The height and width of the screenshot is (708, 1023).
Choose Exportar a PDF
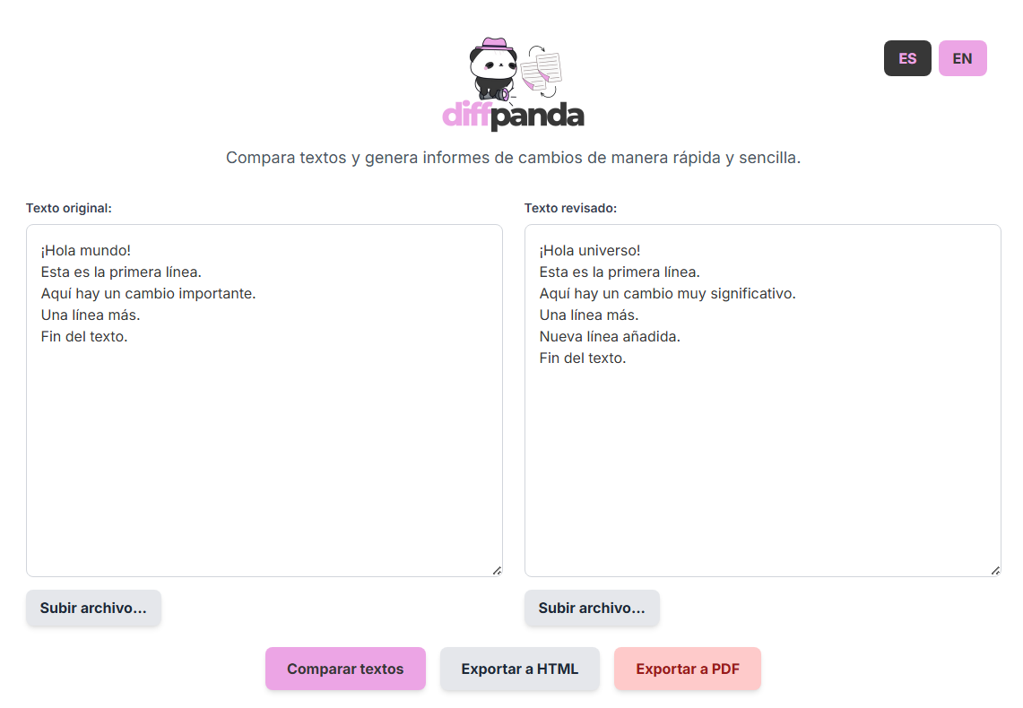pos(687,669)
